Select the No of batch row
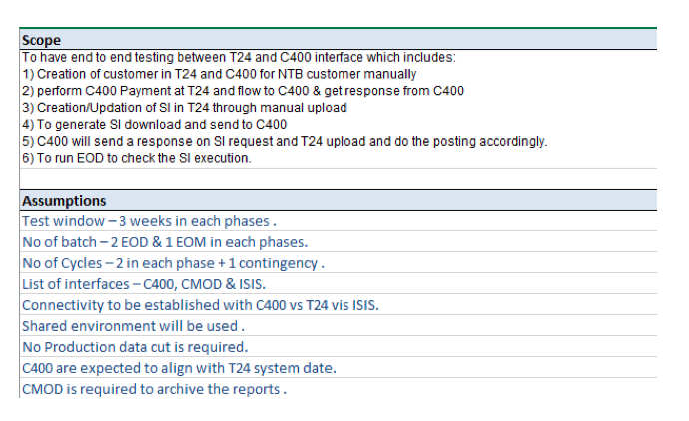 point(339,241)
